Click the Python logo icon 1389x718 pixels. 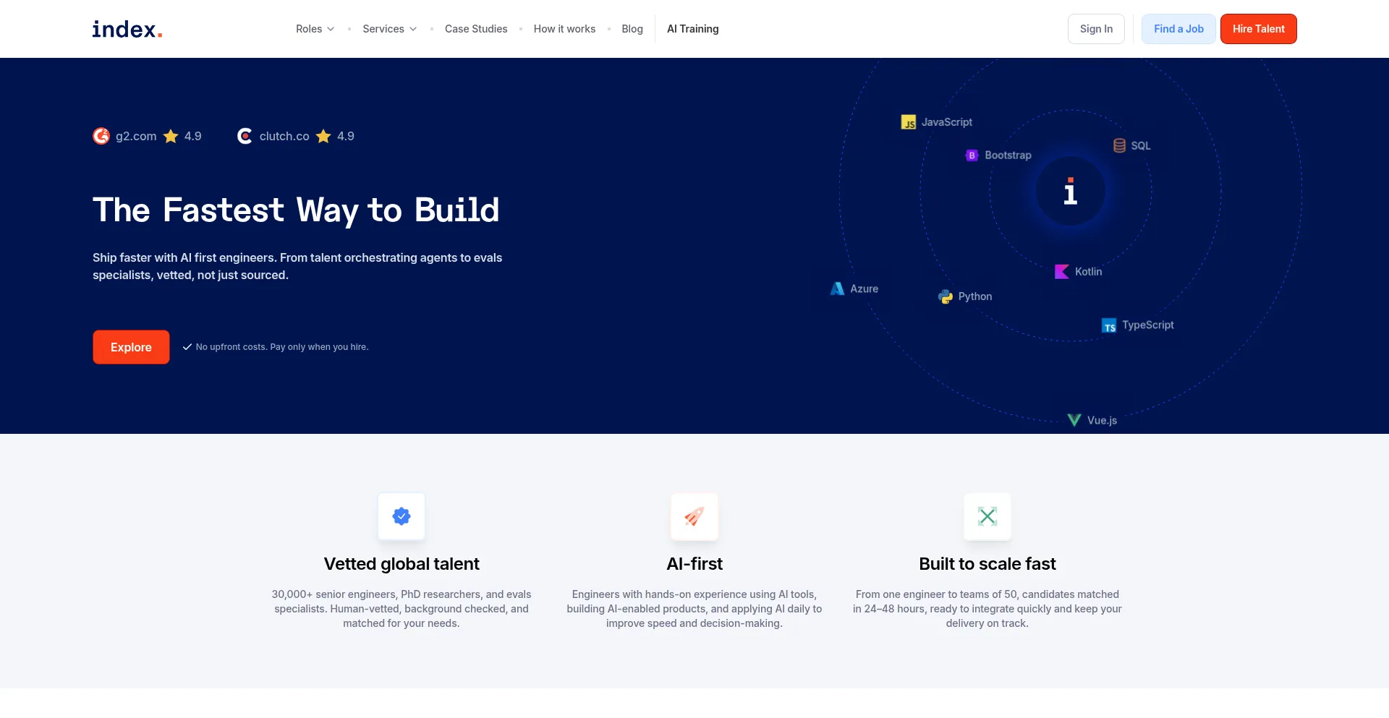[x=946, y=296]
